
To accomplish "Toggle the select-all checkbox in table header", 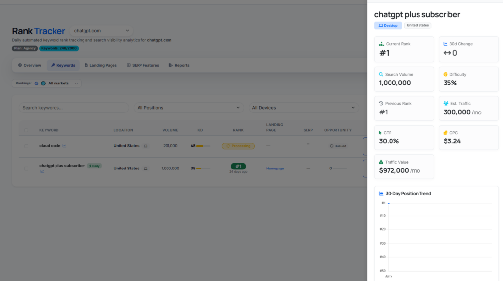I will (26, 130).
